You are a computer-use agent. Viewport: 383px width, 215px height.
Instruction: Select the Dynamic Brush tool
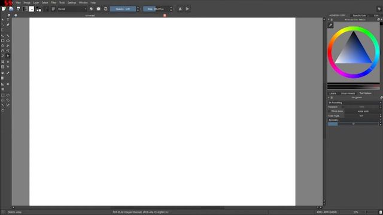2,56
